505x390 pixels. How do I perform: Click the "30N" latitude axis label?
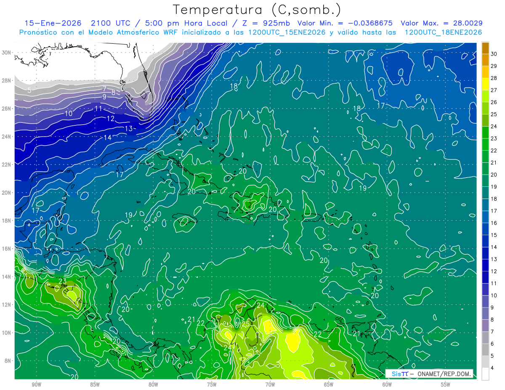[x=6, y=53]
